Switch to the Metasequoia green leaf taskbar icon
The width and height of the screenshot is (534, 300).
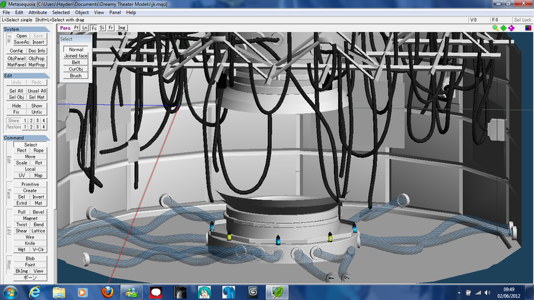277,292
